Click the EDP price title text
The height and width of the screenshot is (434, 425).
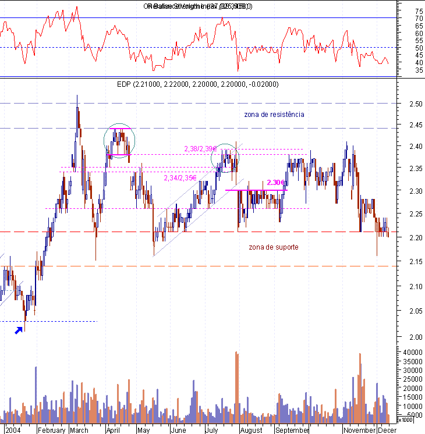point(198,84)
